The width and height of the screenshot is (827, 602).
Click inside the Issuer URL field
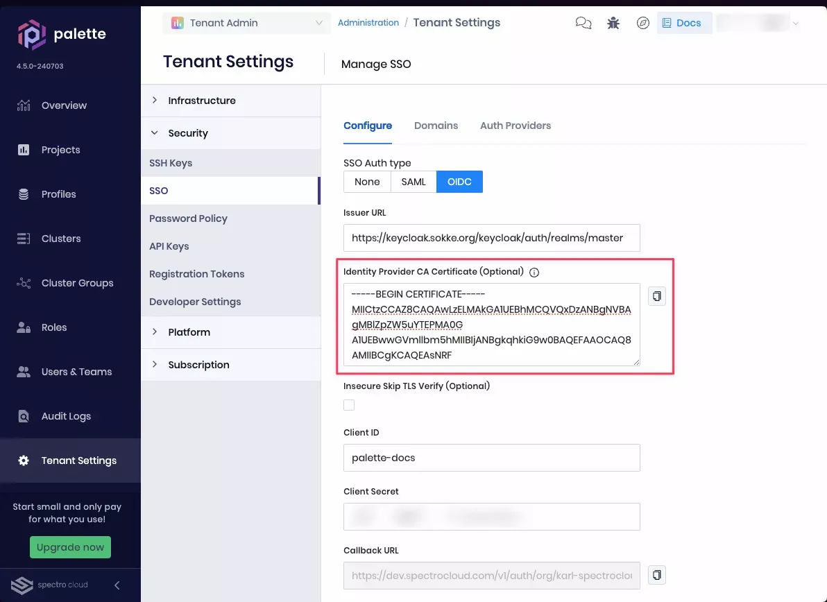[x=491, y=238]
